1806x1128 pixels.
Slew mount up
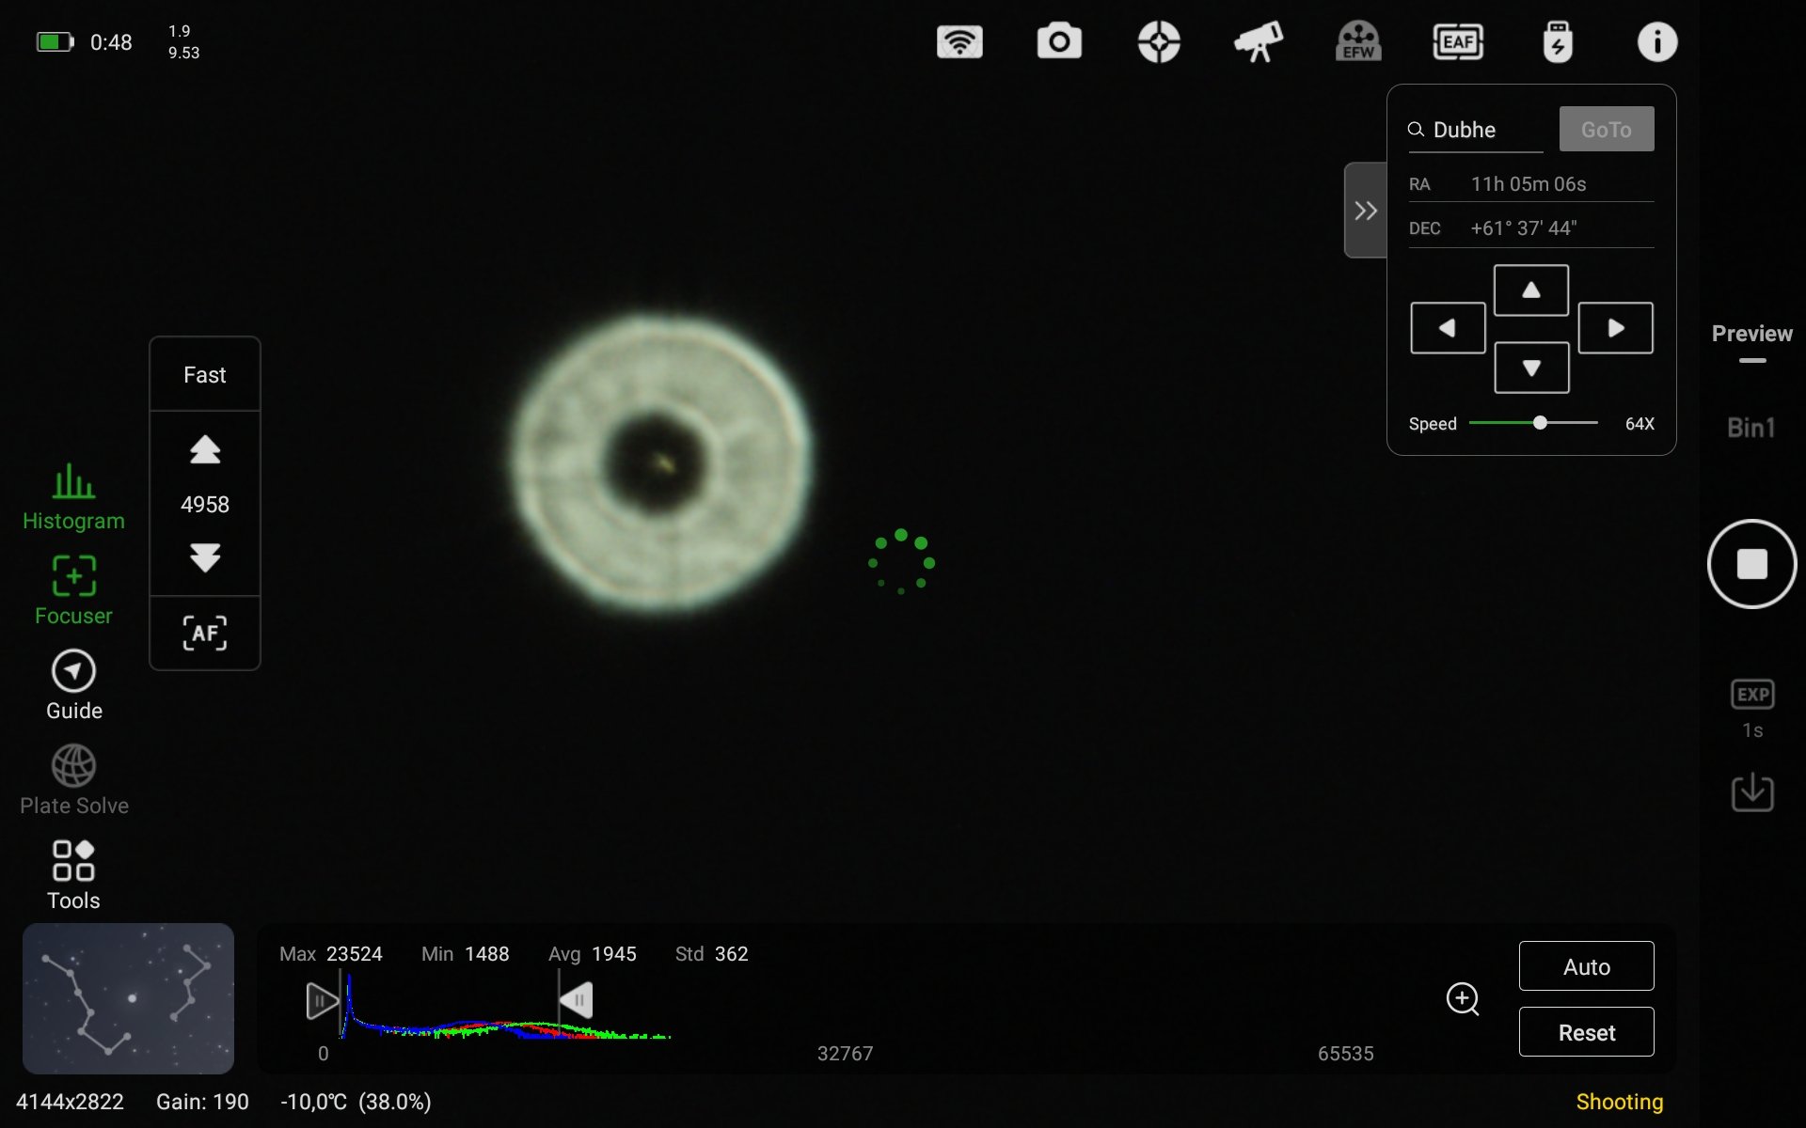1531,290
